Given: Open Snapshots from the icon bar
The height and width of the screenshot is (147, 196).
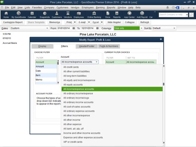Looking at the screenshot, I should [44, 15].
